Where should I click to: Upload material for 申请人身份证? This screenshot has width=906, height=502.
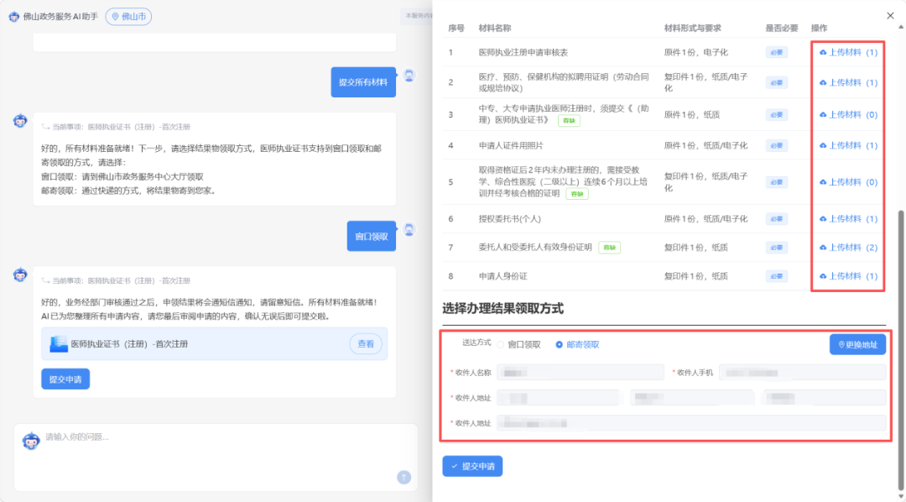848,276
